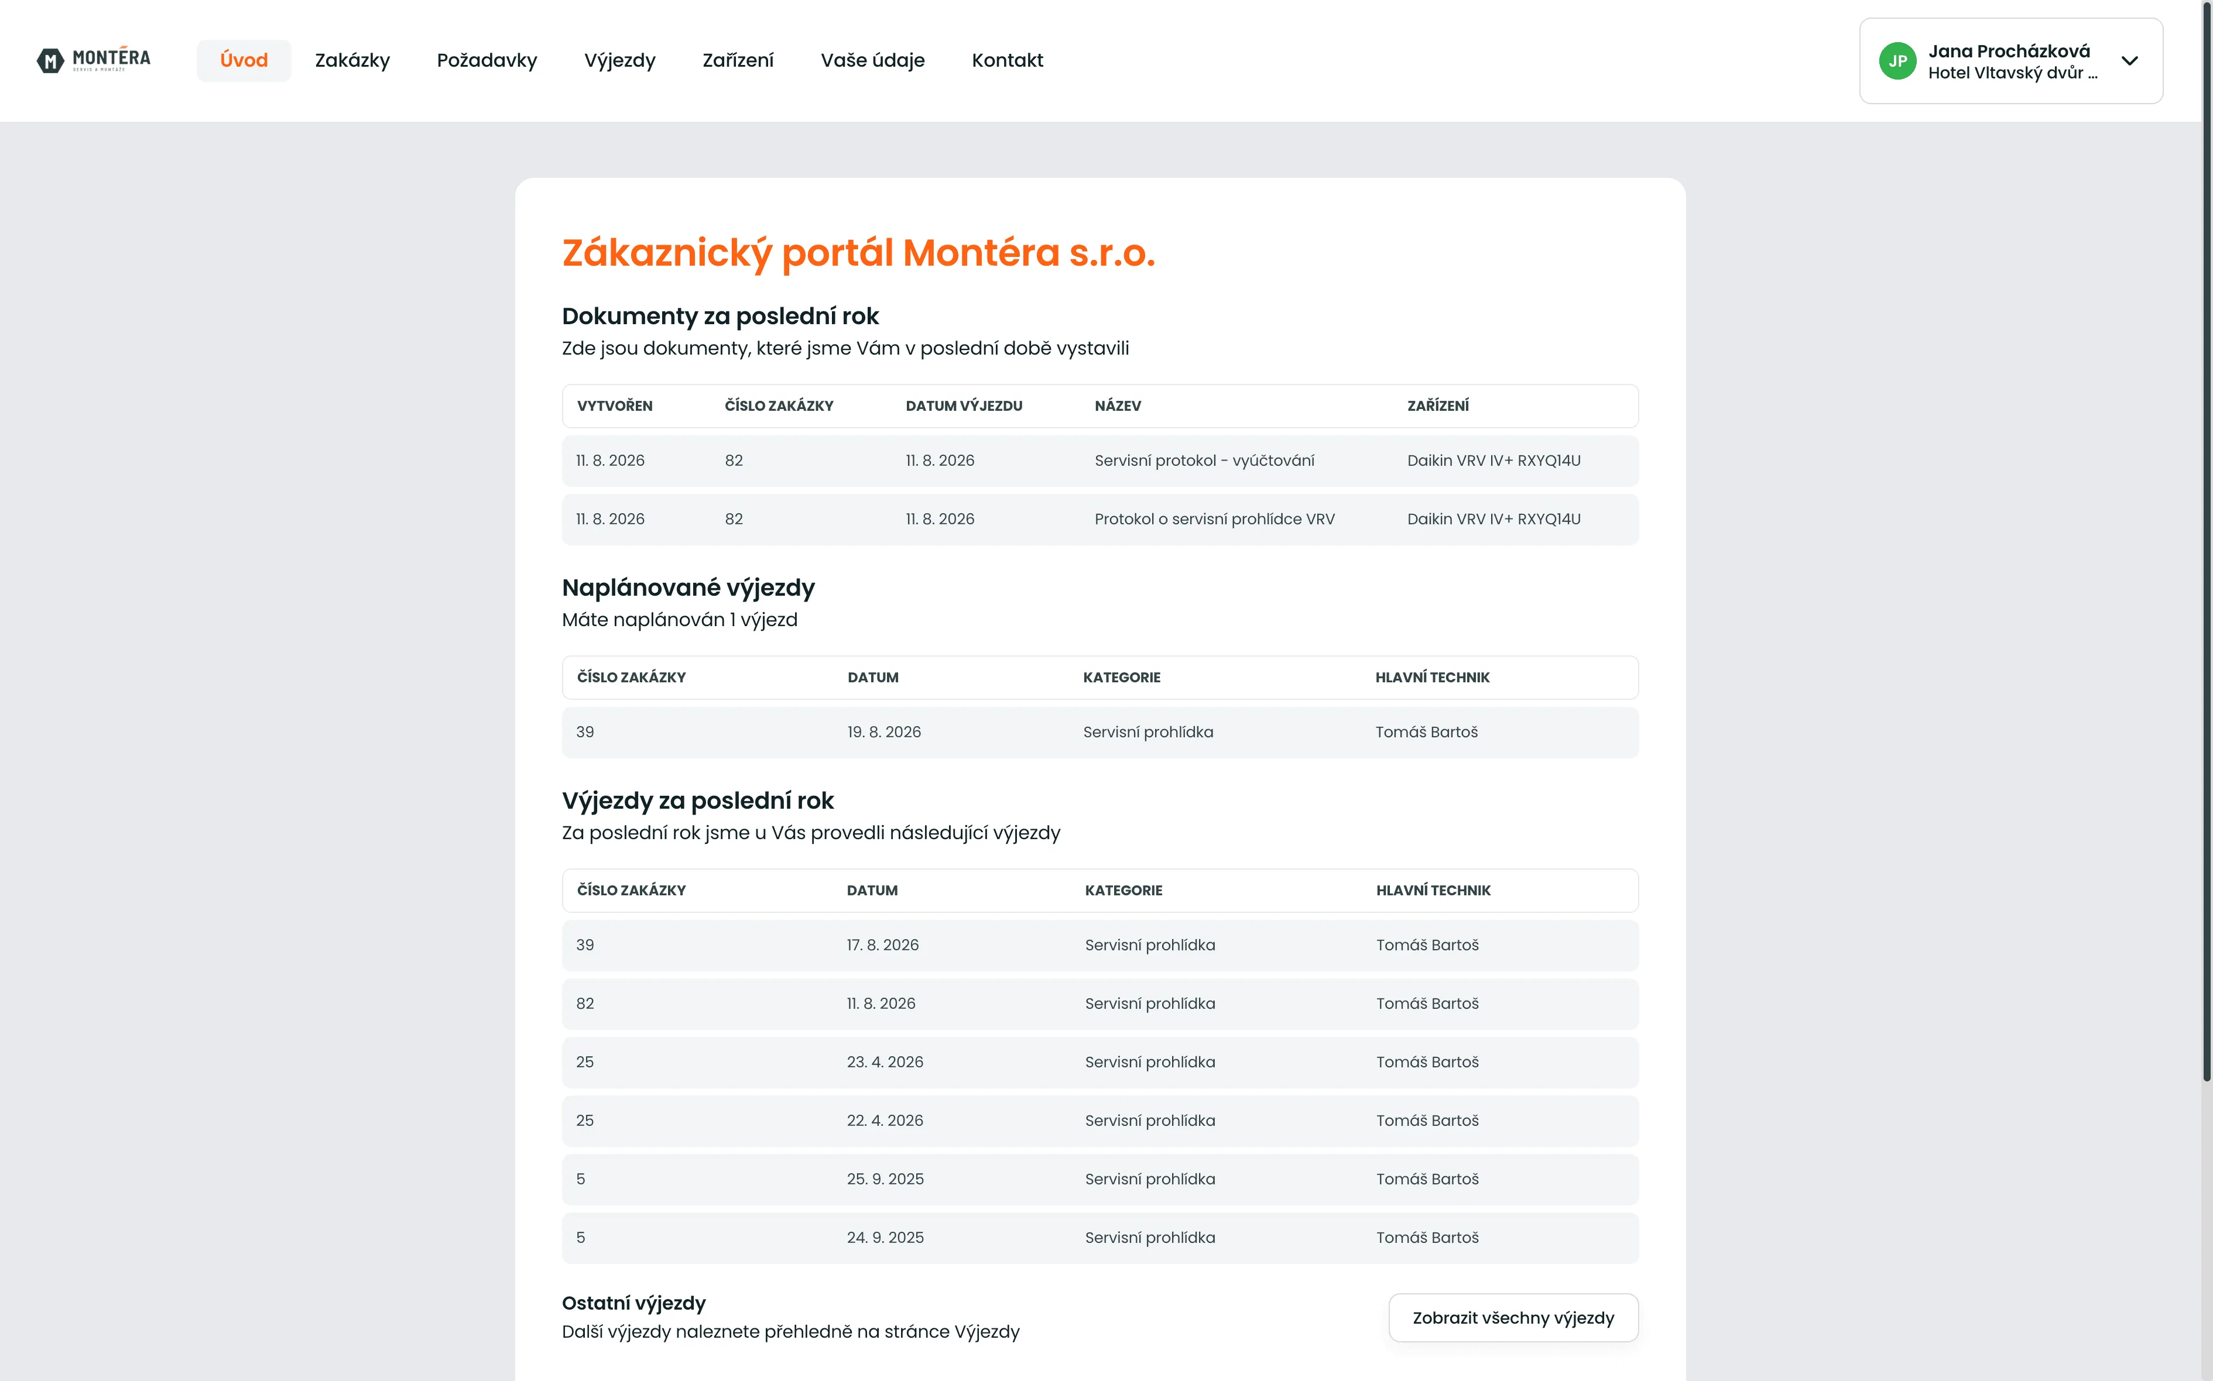Select the visit dated 17. 8. 2026
The image size is (2213, 1381).
[x=1100, y=944]
